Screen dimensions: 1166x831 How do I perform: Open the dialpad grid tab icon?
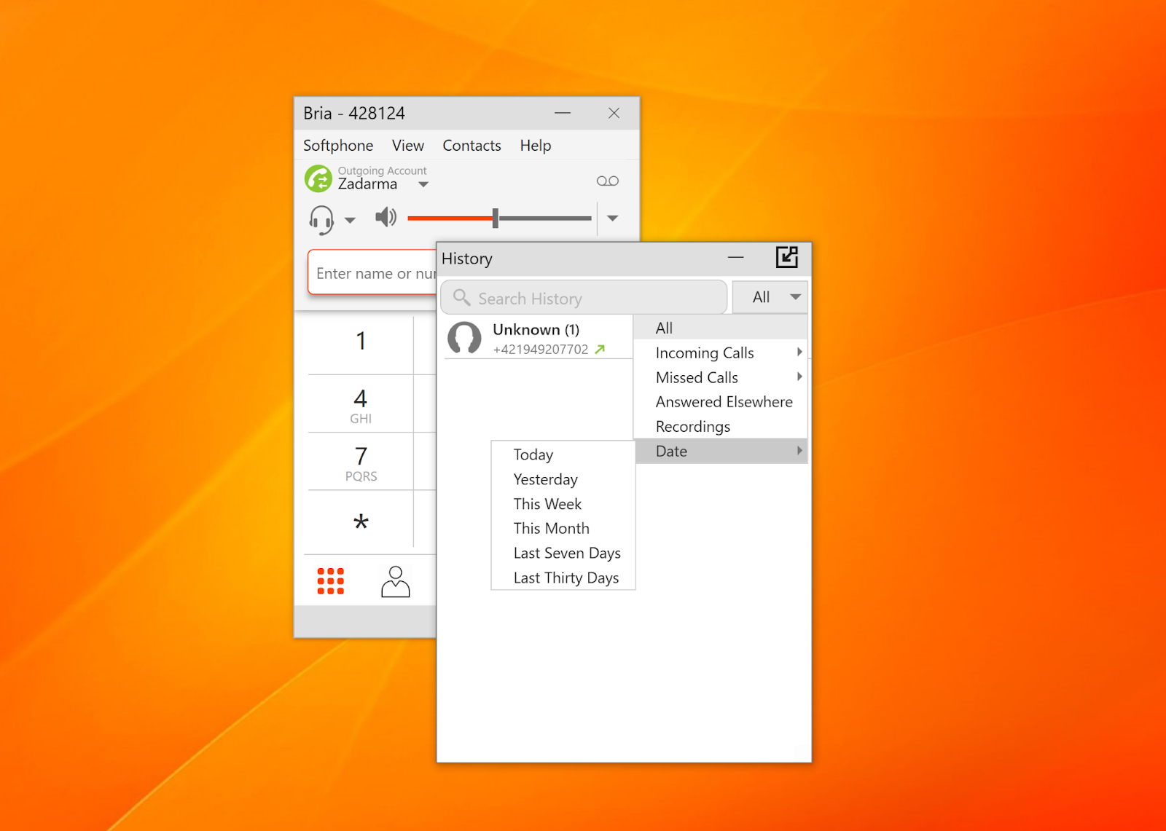click(x=330, y=581)
